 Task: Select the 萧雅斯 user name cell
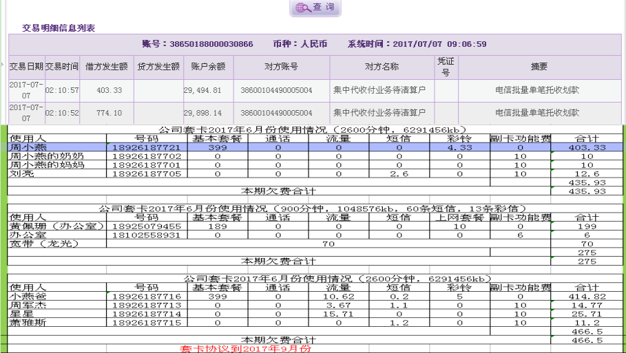click(57, 322)
